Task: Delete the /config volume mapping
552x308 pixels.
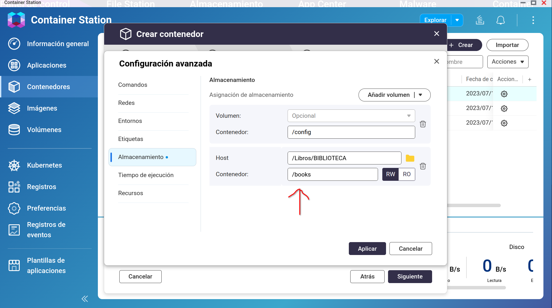Action: [x=423, y=124]
